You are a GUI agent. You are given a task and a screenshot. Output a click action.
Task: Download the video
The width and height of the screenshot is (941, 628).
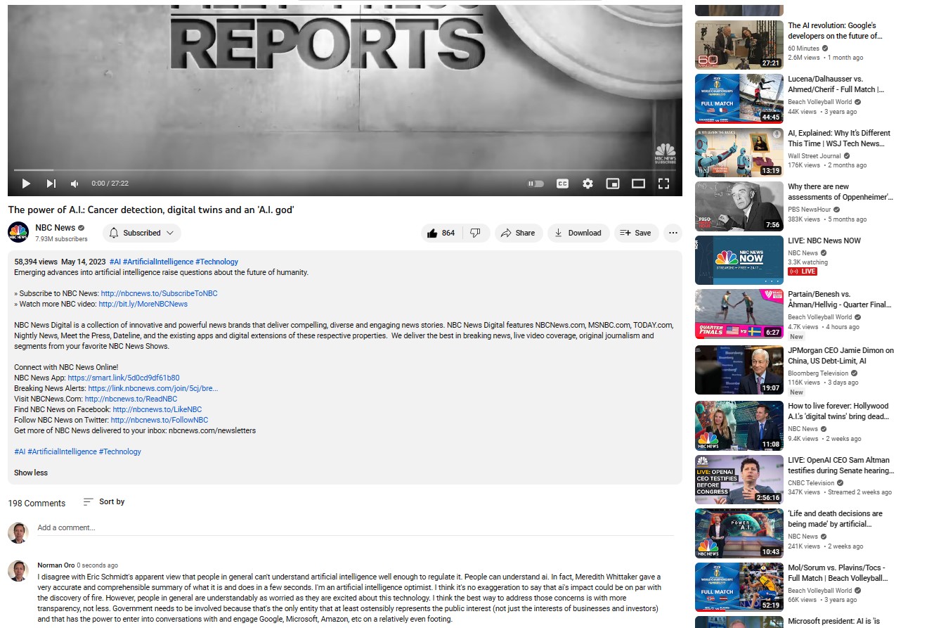(x=578, y=233)
